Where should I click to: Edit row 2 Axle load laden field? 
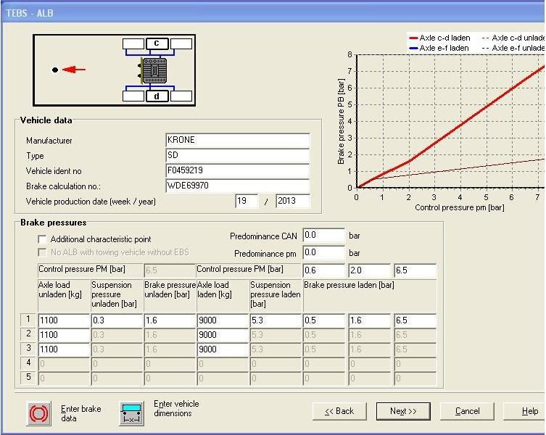(223, 335)
